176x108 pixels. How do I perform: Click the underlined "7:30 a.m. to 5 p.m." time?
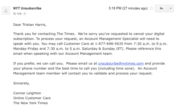[x=64, y=49]
